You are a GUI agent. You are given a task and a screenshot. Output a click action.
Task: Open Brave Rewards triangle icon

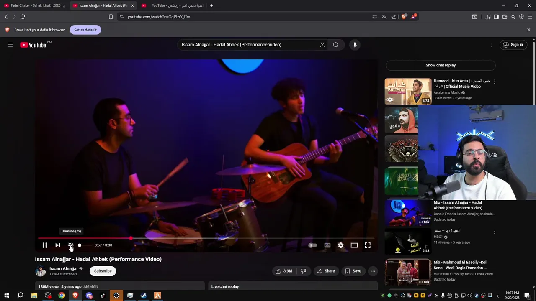414,17
